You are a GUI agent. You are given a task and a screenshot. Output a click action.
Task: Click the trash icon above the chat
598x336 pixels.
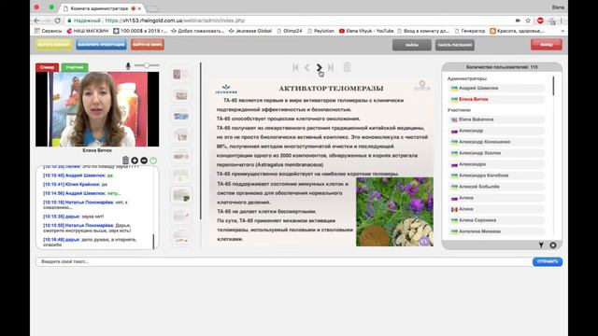pos(125,161)
